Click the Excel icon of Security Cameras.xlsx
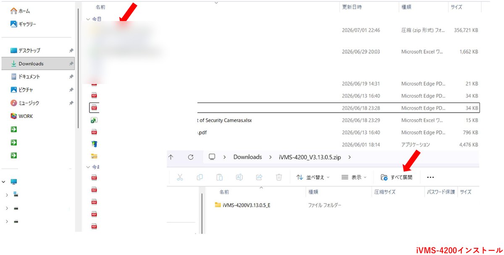Screen dimensions: 504x255 tap(94, 120)
